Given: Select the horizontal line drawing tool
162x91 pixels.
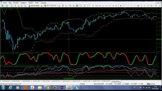Looking at the screenshot, I should [x=131, y=6].
